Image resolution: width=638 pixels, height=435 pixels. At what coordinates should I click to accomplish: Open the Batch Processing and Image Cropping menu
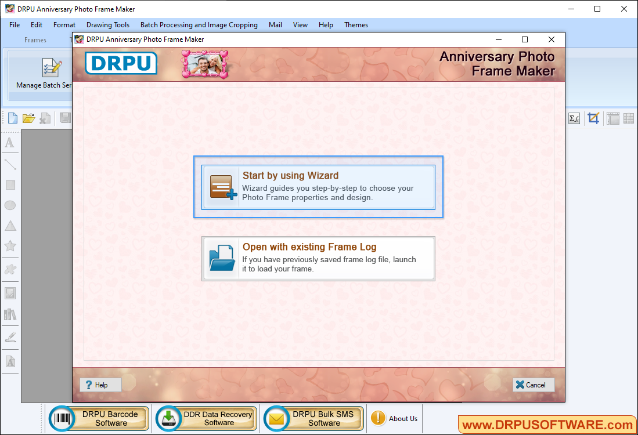[199, 25]
